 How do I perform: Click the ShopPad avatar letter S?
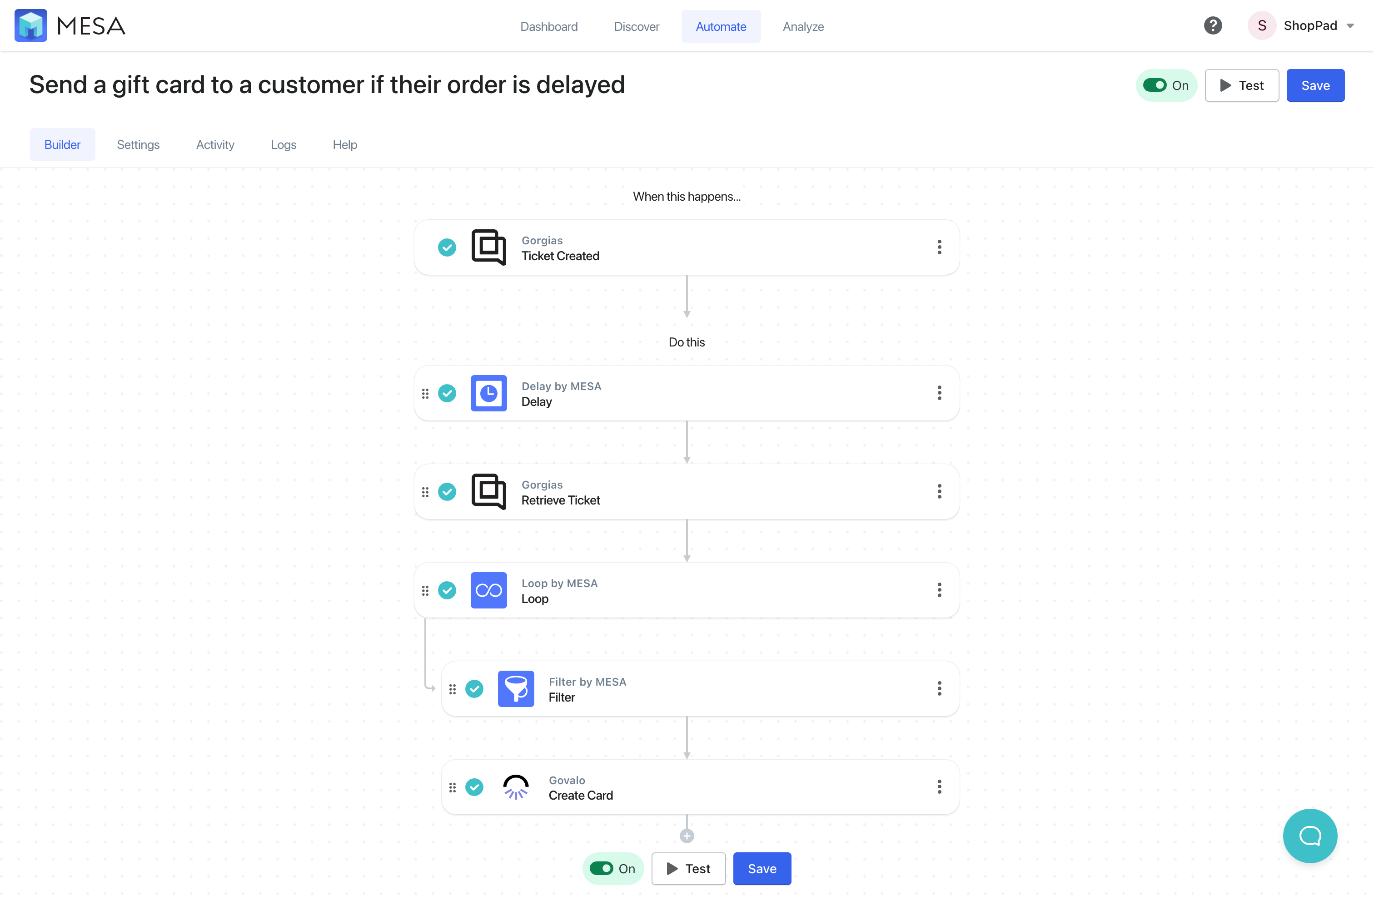[x=1262, y=25]
